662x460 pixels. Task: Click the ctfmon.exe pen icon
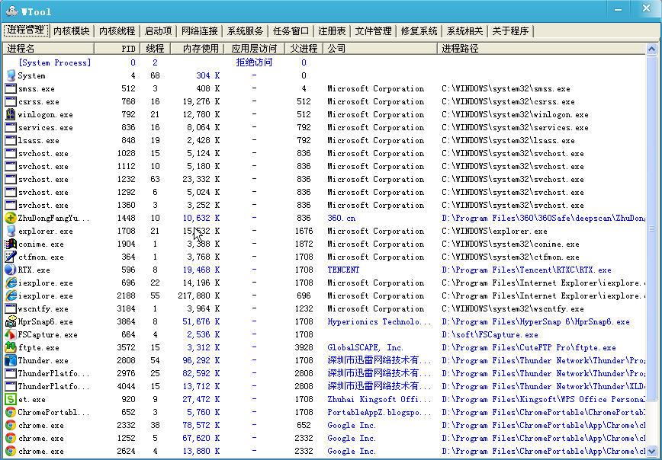11,257
